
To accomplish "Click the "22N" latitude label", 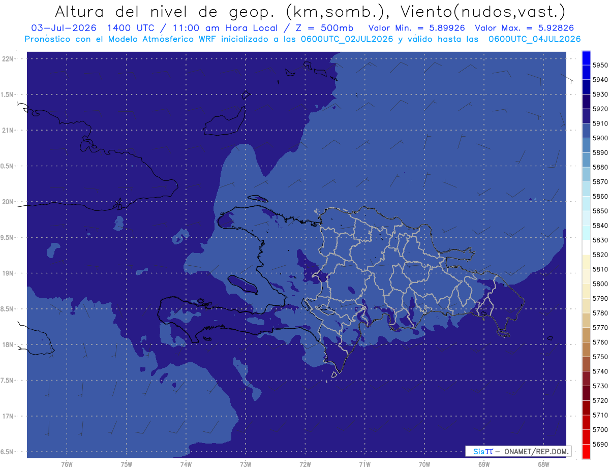I will [x=8, y=59].
